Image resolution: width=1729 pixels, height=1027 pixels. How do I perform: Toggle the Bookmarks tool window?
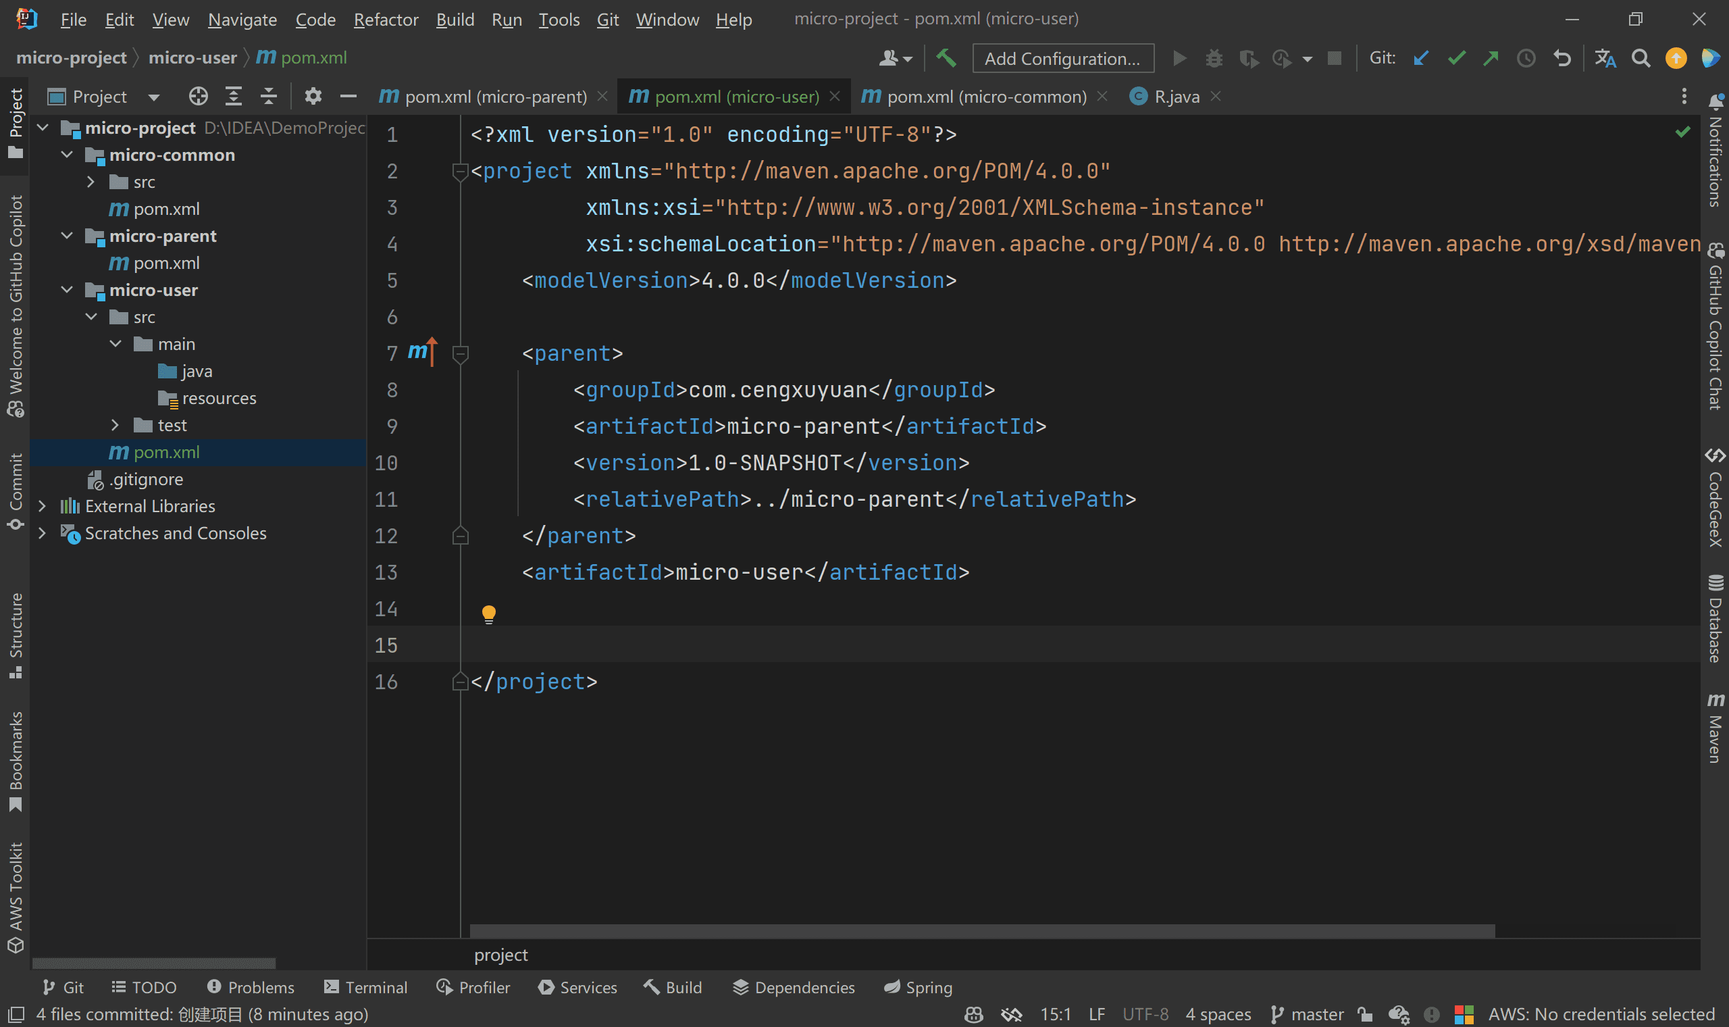(16, 761)
